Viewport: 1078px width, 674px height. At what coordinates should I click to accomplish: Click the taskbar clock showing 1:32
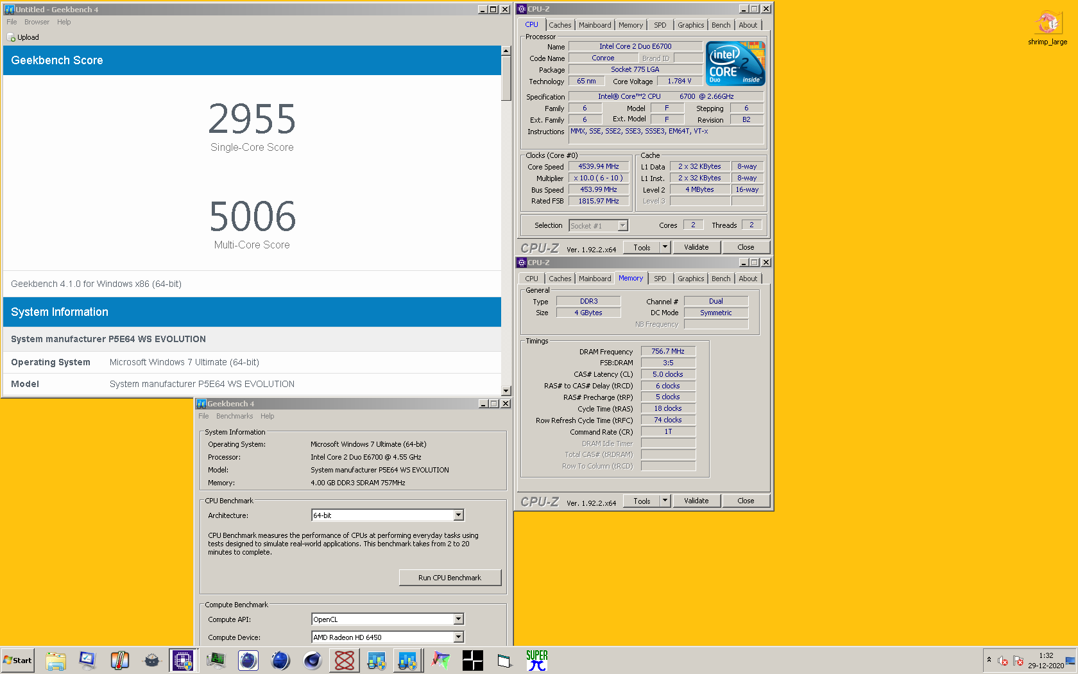click(1046, 655)
